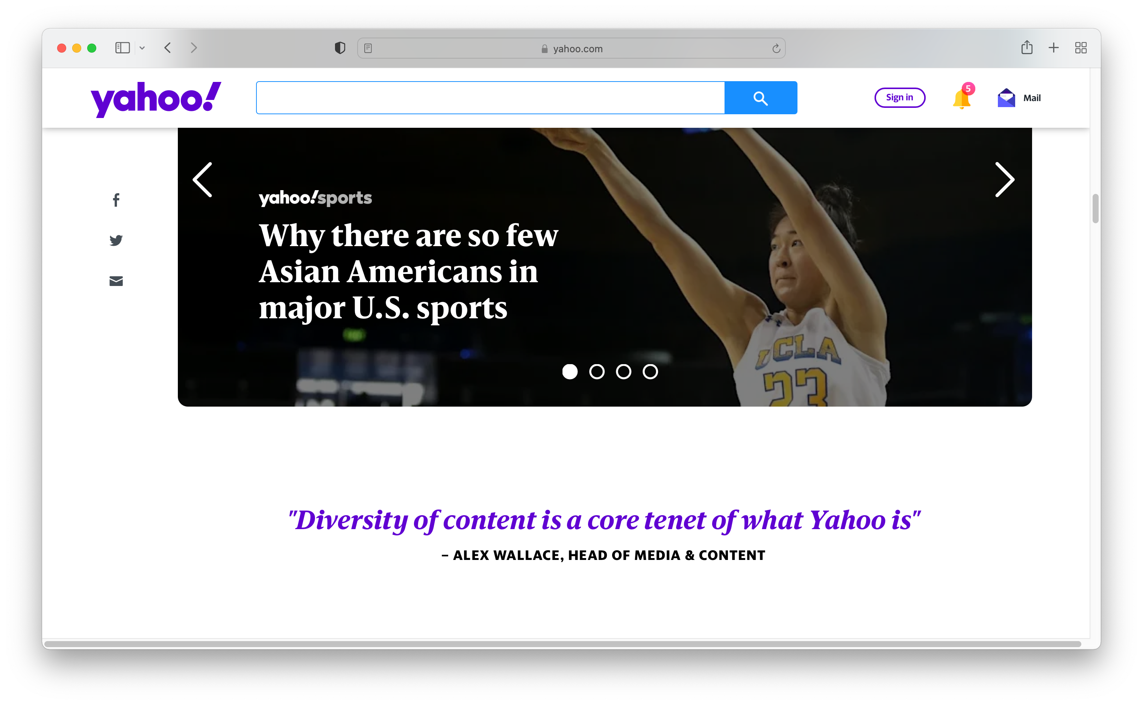Screen dimensions: 1143x705
Task: Share the article by email with the envelope icon
Action: (x=116, y=281)
